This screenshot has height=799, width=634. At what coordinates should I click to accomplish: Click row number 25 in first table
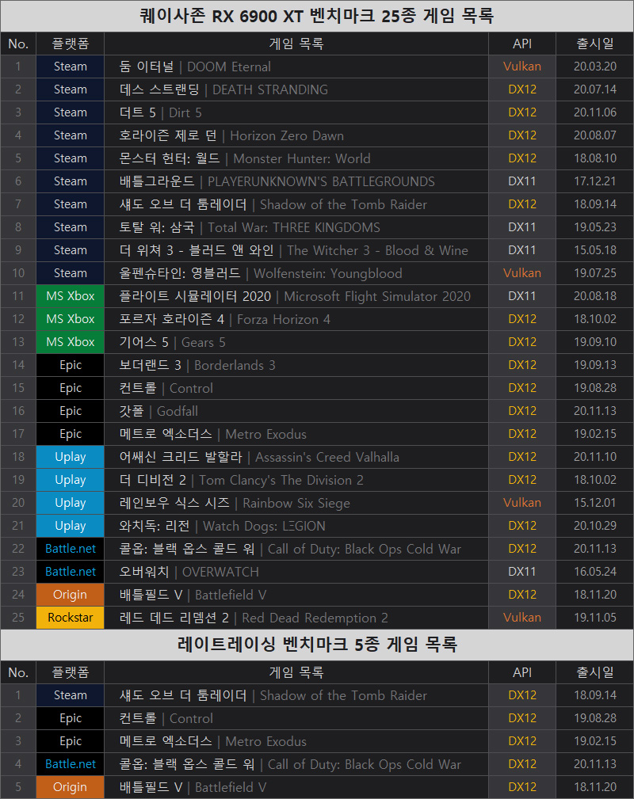pyautogui.click(x=18, y=617)
